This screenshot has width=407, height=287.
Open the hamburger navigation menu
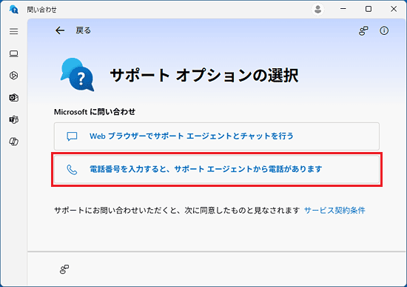click(14, 31)
